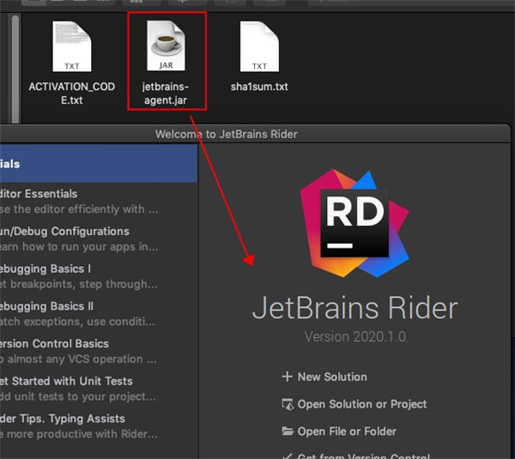Click the JetBrains Rider product name heading
This screenshot has height=459, width=515.
pyautogui.click(x=354, y=308)
